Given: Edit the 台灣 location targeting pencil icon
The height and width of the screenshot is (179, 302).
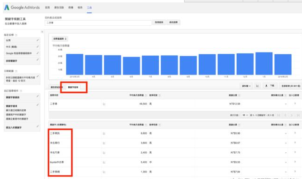Looking at the screenshot, I should click(38, 40).
